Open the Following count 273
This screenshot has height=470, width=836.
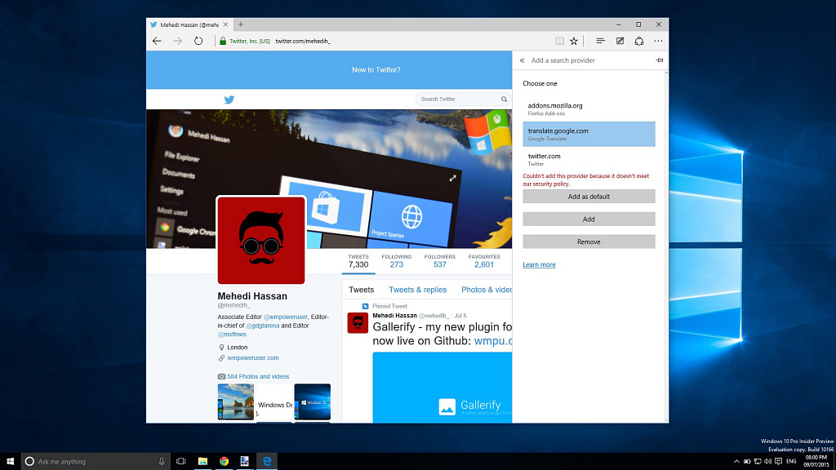click(397, 261)
